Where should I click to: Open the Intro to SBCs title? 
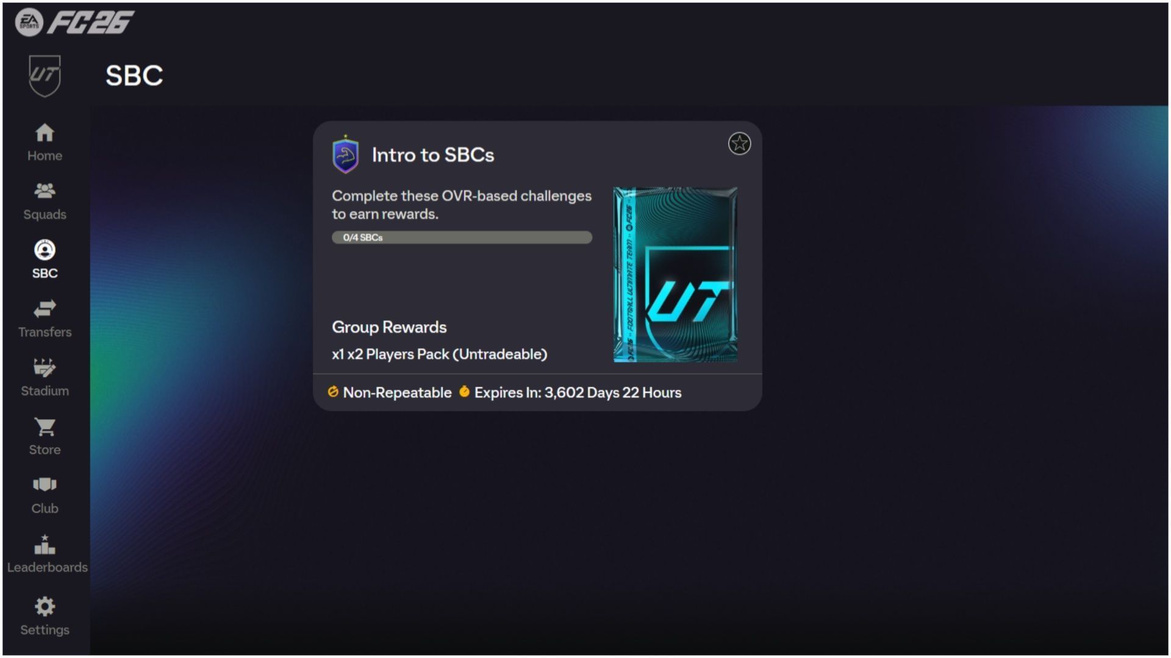[x=433, y=155]
